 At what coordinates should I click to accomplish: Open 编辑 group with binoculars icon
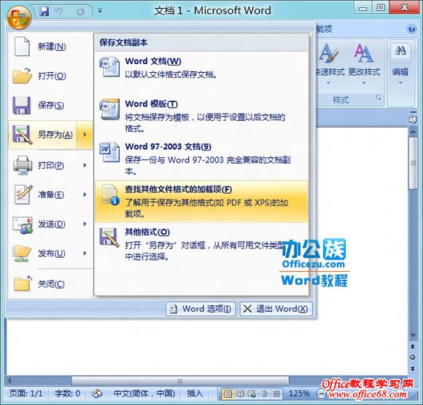click(400, 65)
